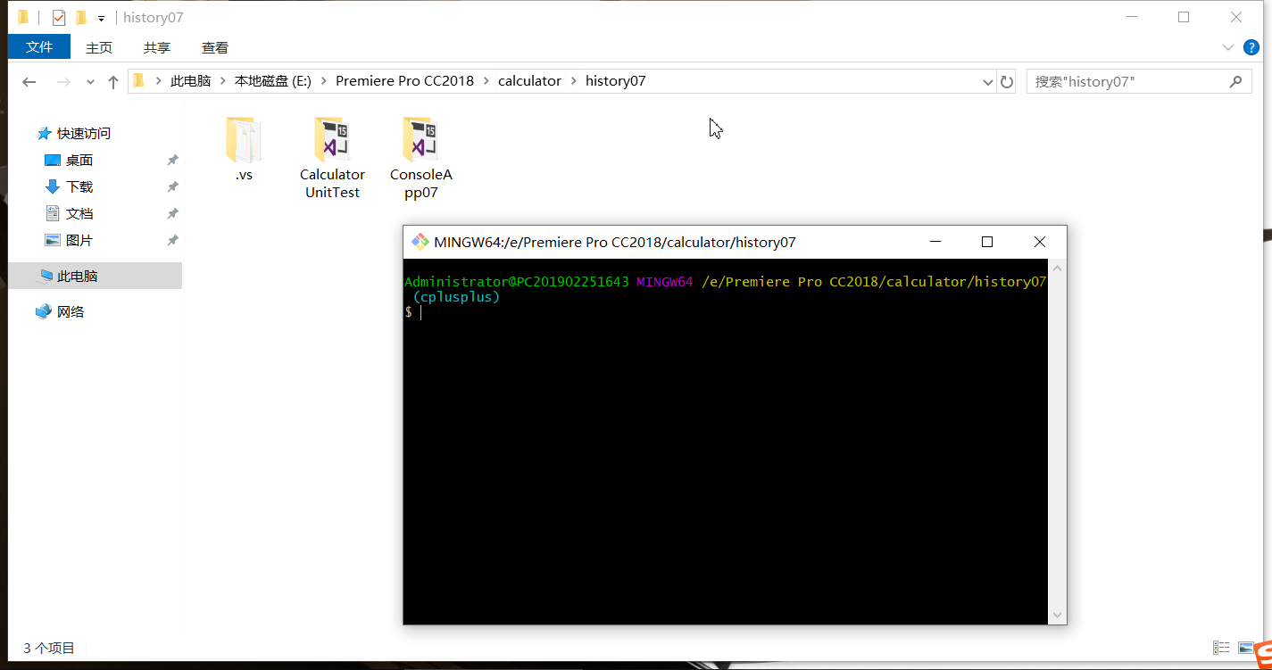The width and height of the screenshot is (1272, 670).
Task: Click the Properties quick access toolbar icon
Action: 59,18
